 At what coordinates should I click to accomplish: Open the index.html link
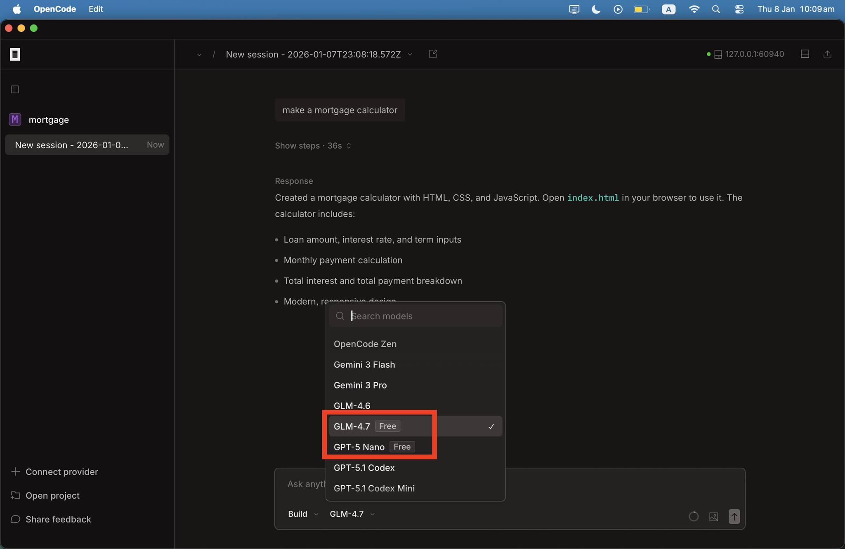(x=593, y=198)
